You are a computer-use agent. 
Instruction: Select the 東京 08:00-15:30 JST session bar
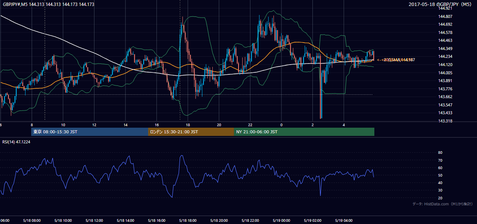90,132
